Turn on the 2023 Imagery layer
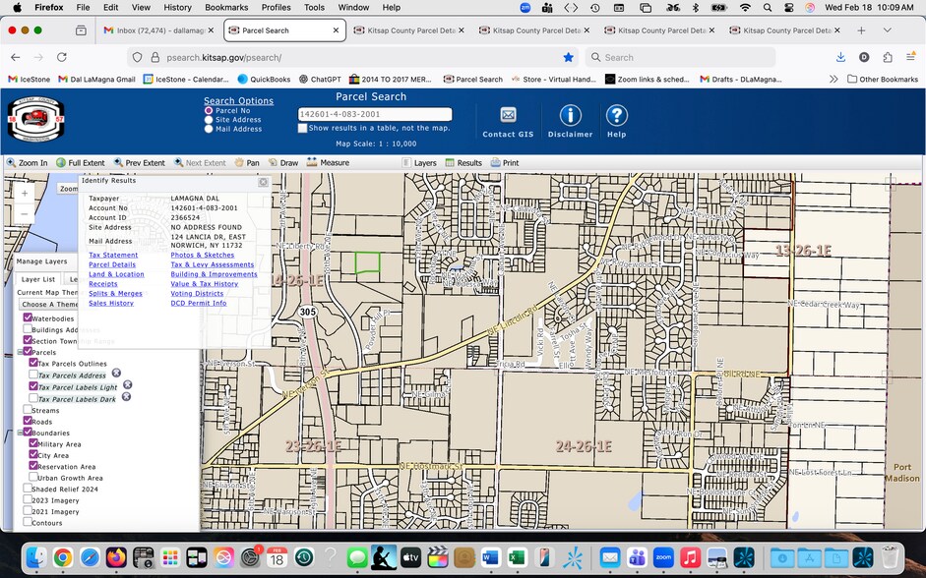This screenshot has width=926, height=578. point(28,499)
